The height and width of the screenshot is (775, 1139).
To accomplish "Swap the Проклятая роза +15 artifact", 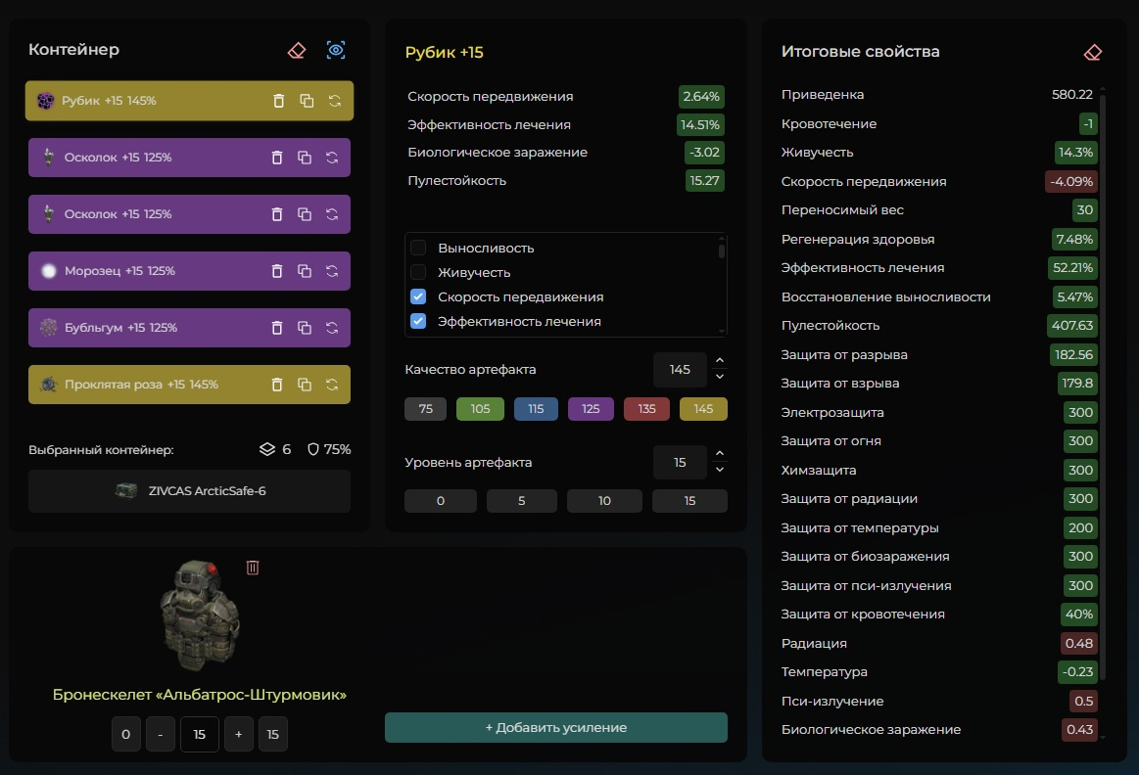I will (x=332, y=385).
